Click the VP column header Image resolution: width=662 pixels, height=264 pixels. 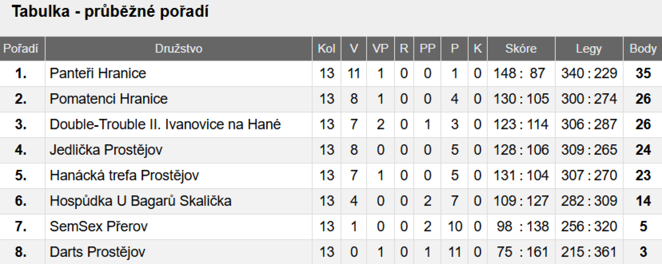coord(380,49)
